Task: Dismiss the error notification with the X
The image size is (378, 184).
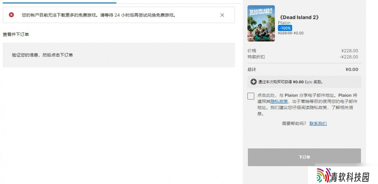Action: [x=222, y=15]
